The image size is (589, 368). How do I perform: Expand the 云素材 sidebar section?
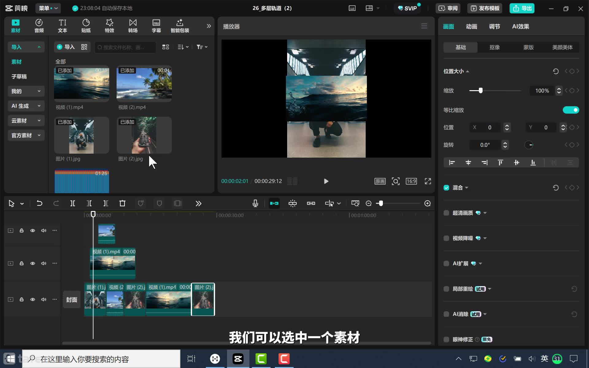click(x=26, y=121)
